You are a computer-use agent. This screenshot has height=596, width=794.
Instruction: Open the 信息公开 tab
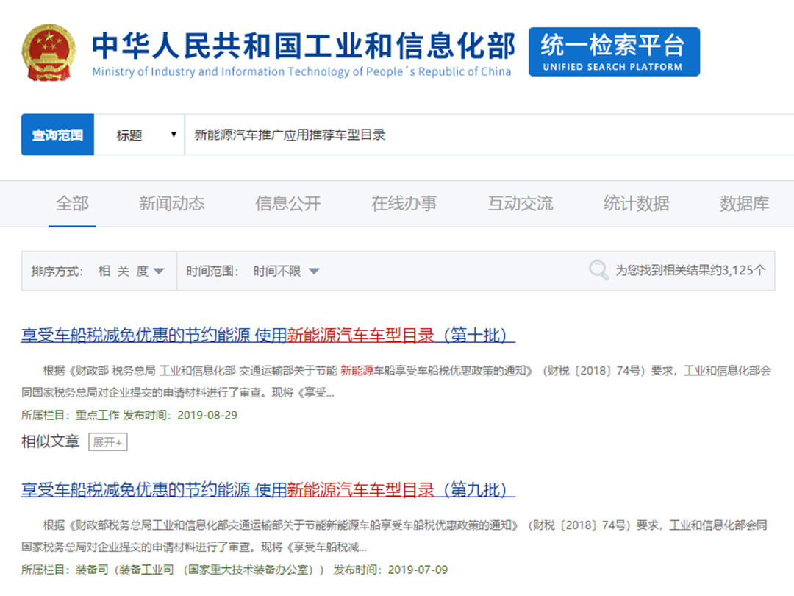pos(287,204)
